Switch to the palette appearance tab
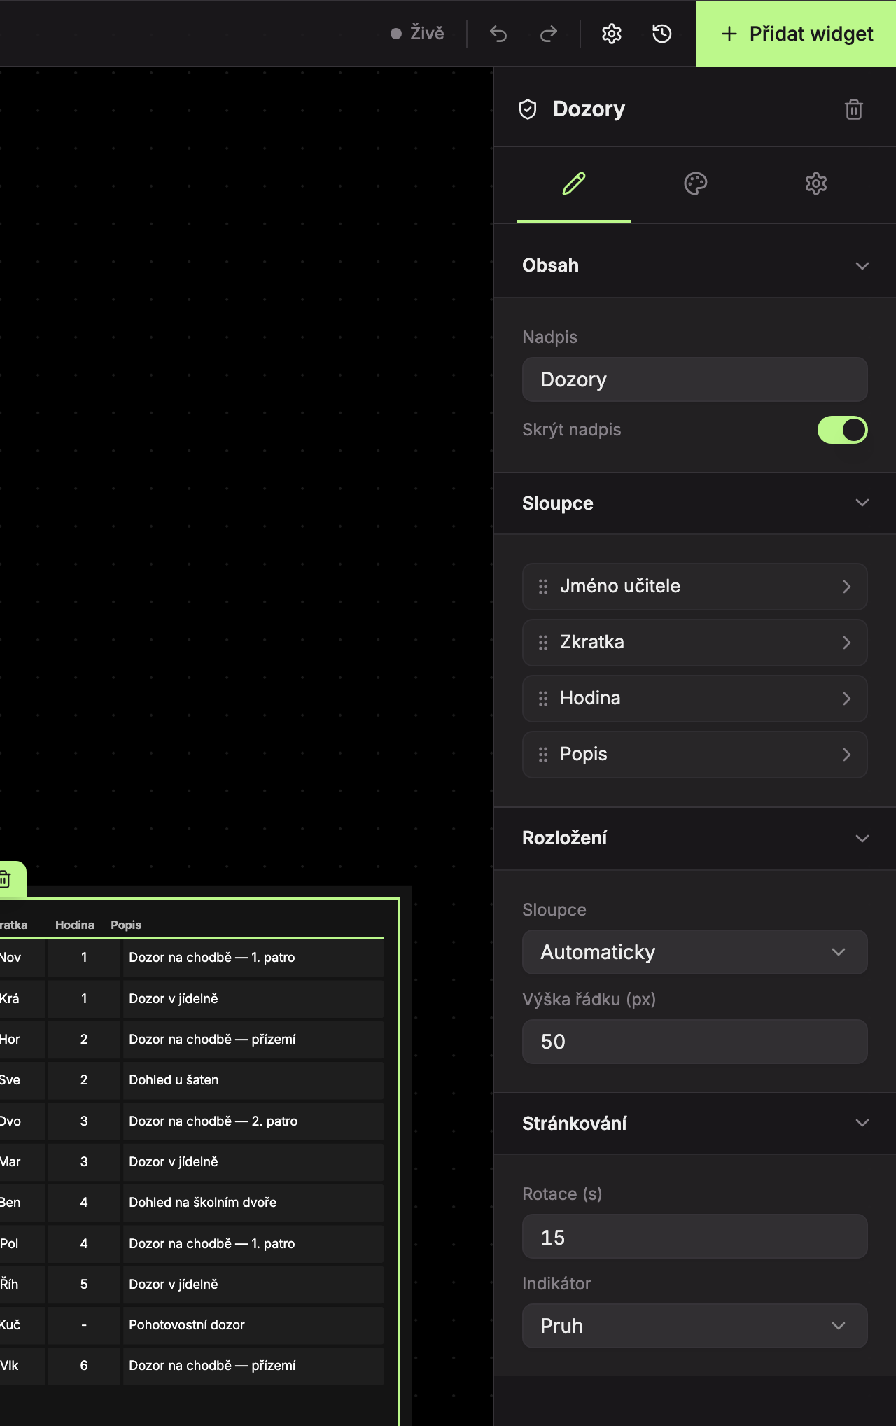Image resolution: width=896 pixels, height=1426 pixels. (695, 184)
